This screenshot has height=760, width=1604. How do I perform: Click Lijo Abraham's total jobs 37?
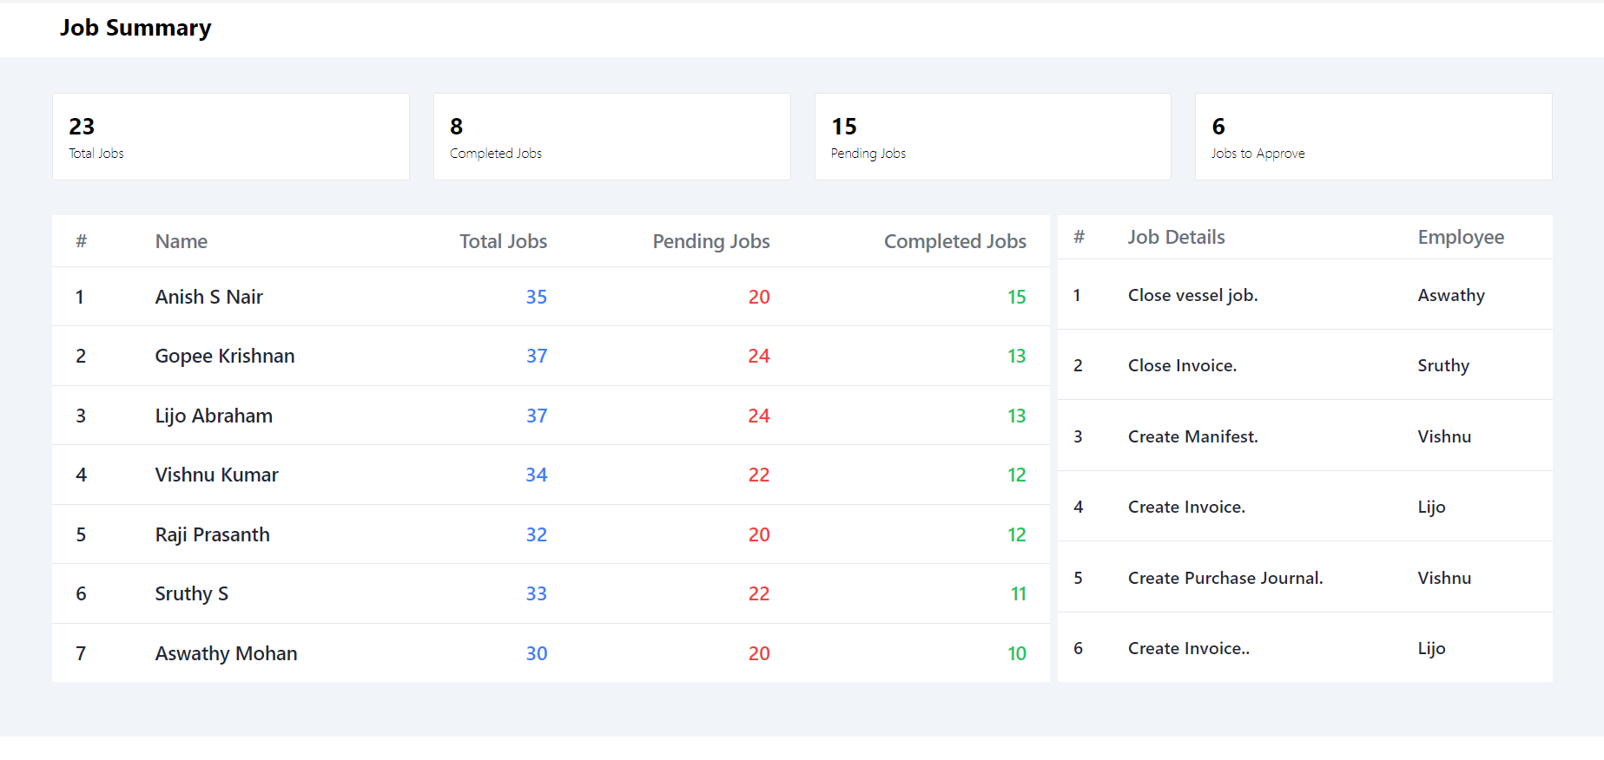pyautogui.click(x=537, y=416)
